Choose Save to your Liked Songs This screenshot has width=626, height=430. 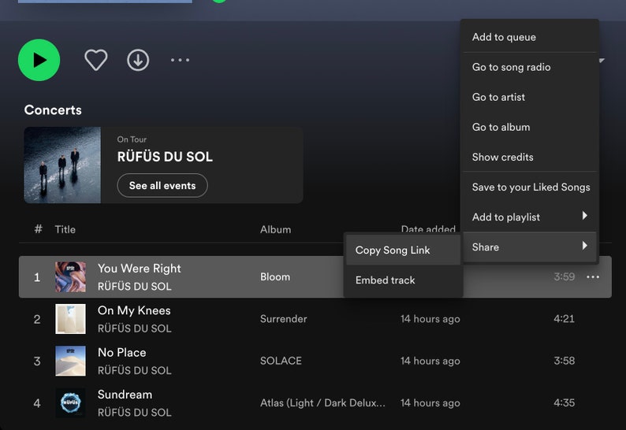tap(529, 187)
